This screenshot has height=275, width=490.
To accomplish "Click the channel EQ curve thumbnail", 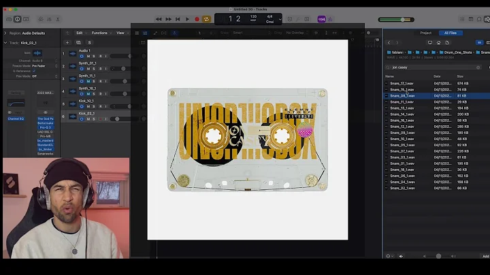I will (16, 103).
